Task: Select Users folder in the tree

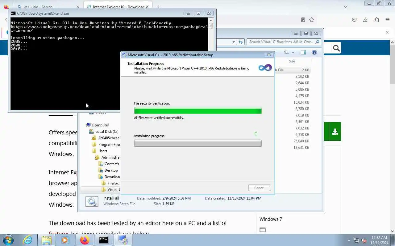Action: (x=103, y=151)
